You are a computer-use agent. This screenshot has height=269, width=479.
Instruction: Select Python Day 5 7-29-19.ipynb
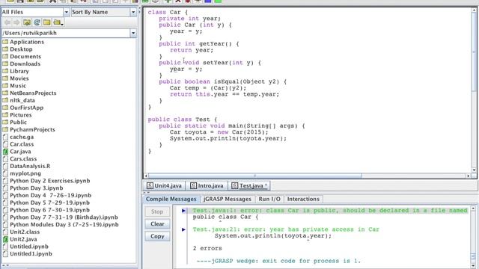[50, 202]
